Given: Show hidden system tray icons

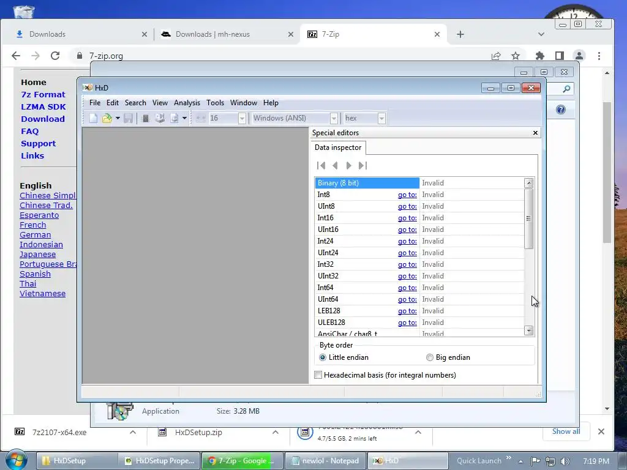Looking at the screenshot, I should tap(520, 461).
